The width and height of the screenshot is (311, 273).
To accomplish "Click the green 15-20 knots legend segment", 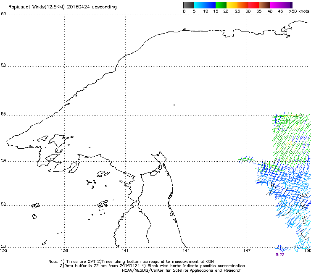I will tap(221, 5).
